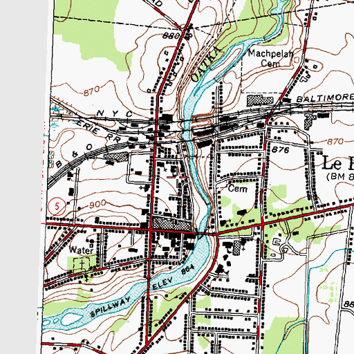Click the B & O railroad label
354x354 pixels.
click(x=74, y=156)
